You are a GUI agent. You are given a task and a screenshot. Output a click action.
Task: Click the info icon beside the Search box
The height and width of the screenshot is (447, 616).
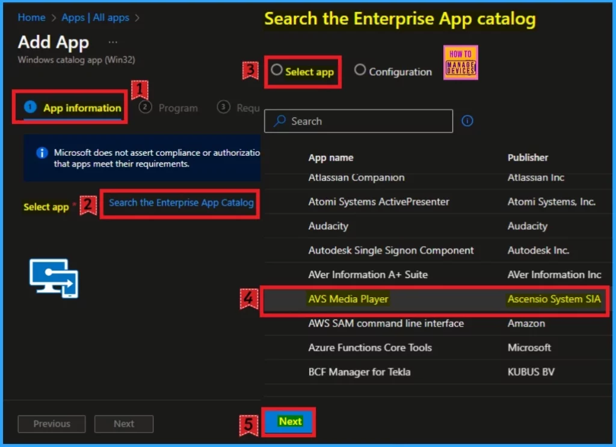[x=467, y=120]
